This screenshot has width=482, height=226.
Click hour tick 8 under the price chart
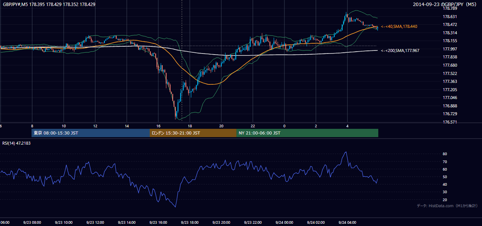click(x=32, y=126)
